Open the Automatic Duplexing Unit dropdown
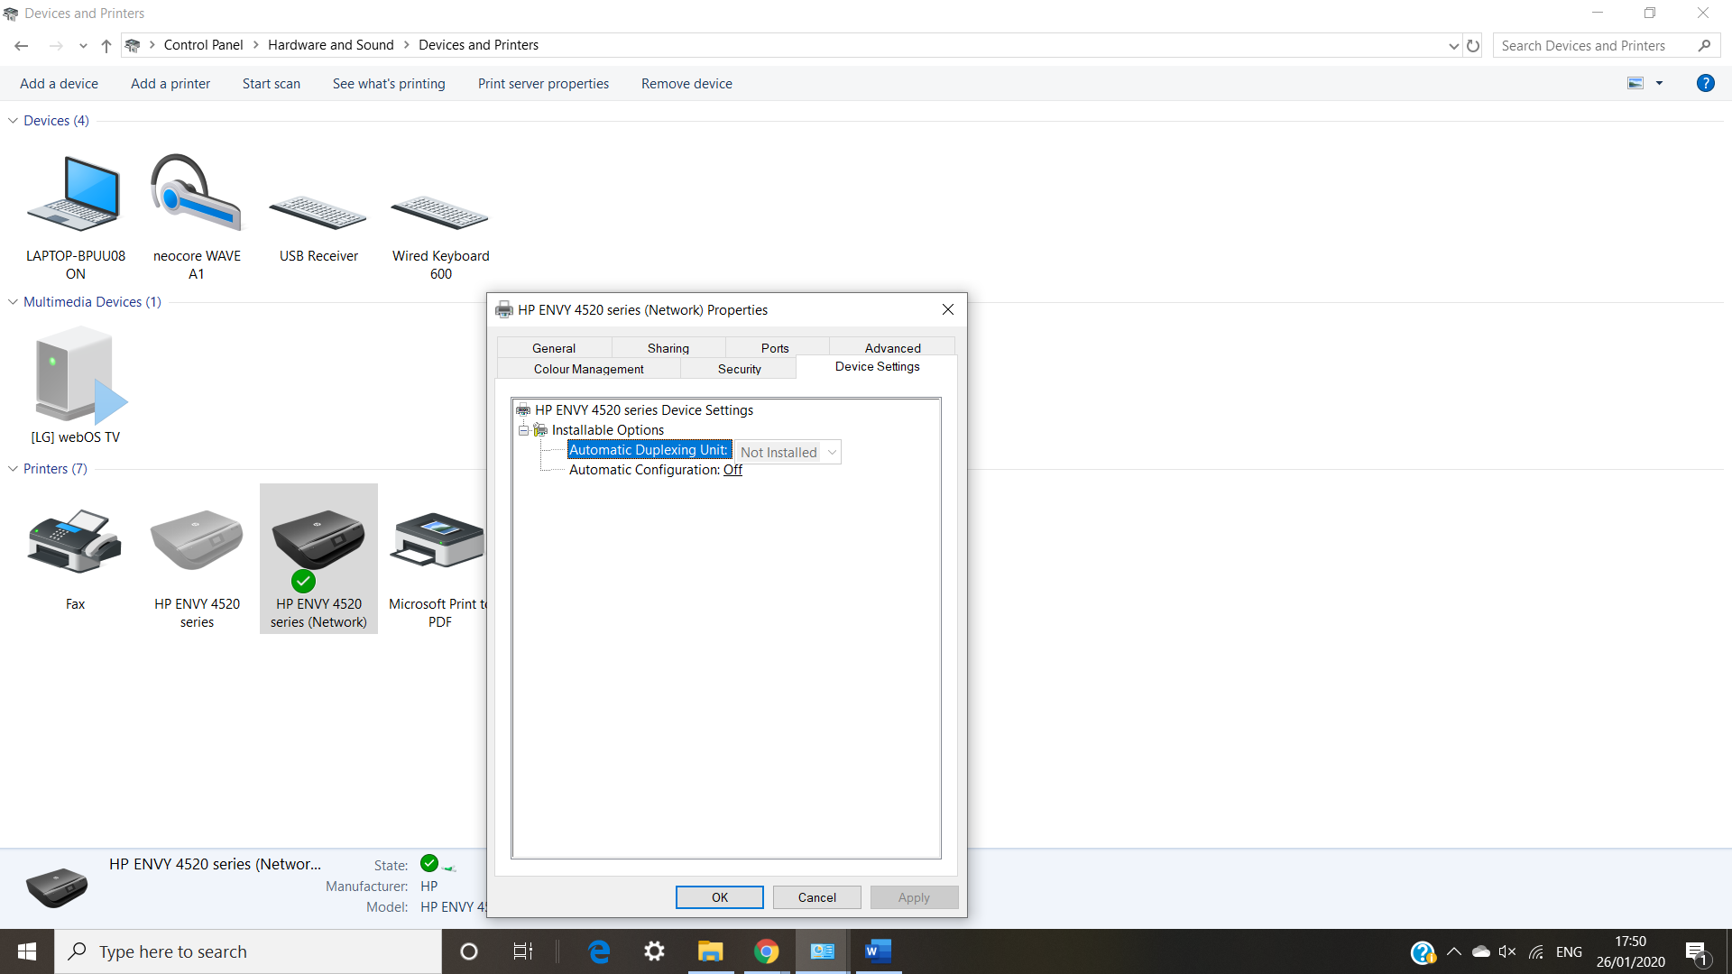The image size is (1732, 974). (832, 453)
